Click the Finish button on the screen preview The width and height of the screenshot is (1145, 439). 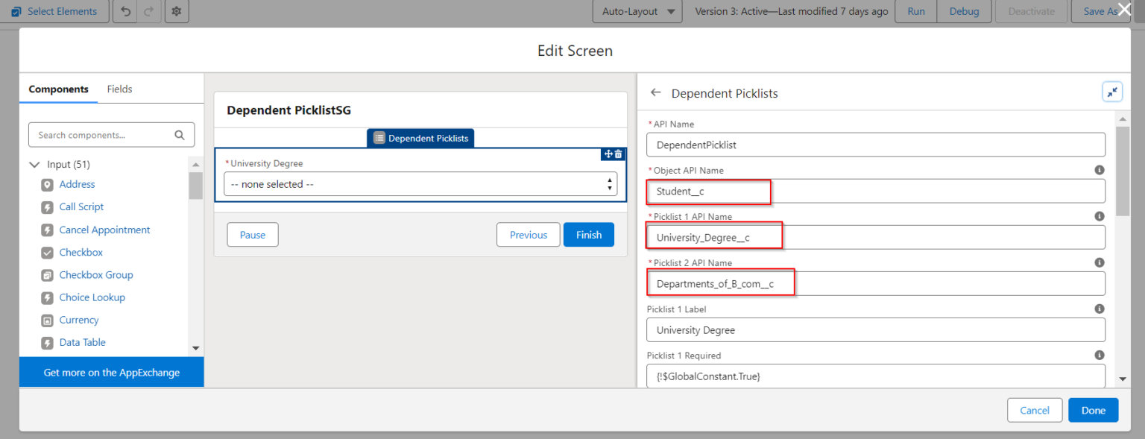pos(588,234)
